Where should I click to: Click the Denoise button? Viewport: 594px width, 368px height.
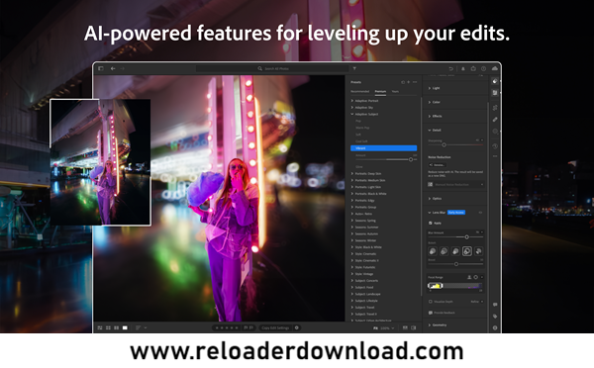coord(438,165)
